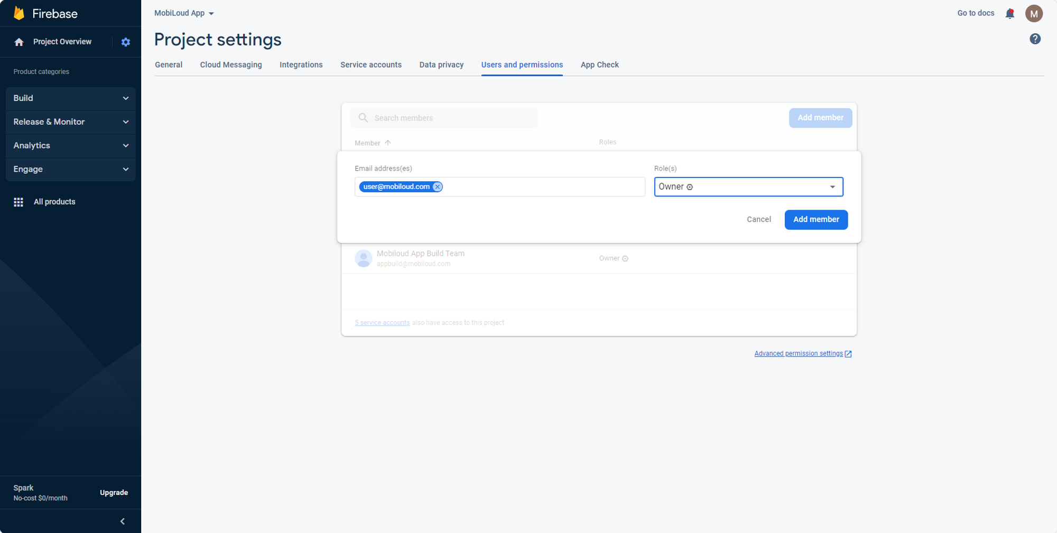Click the Mobiloud App Build Team avatar
The width and height of the screenshot is (1057, 533).
pyautogui.click(x=364, y=258)
